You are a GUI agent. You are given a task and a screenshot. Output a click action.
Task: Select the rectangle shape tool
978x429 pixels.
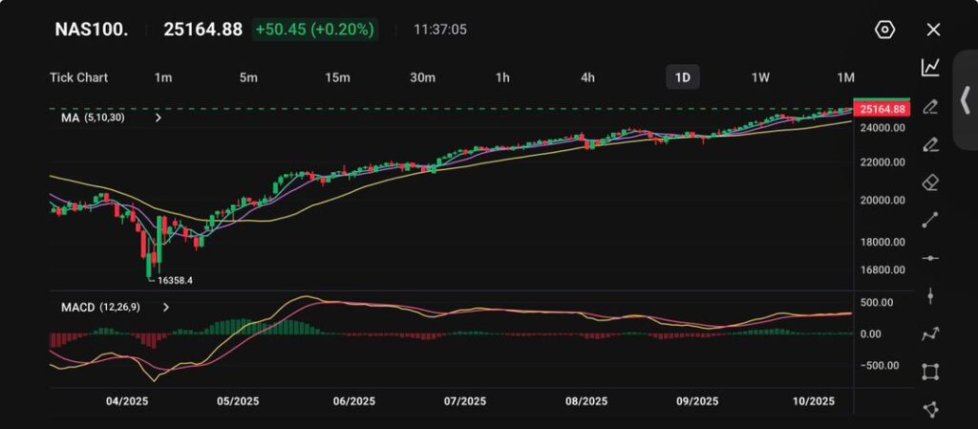(930, 372)
